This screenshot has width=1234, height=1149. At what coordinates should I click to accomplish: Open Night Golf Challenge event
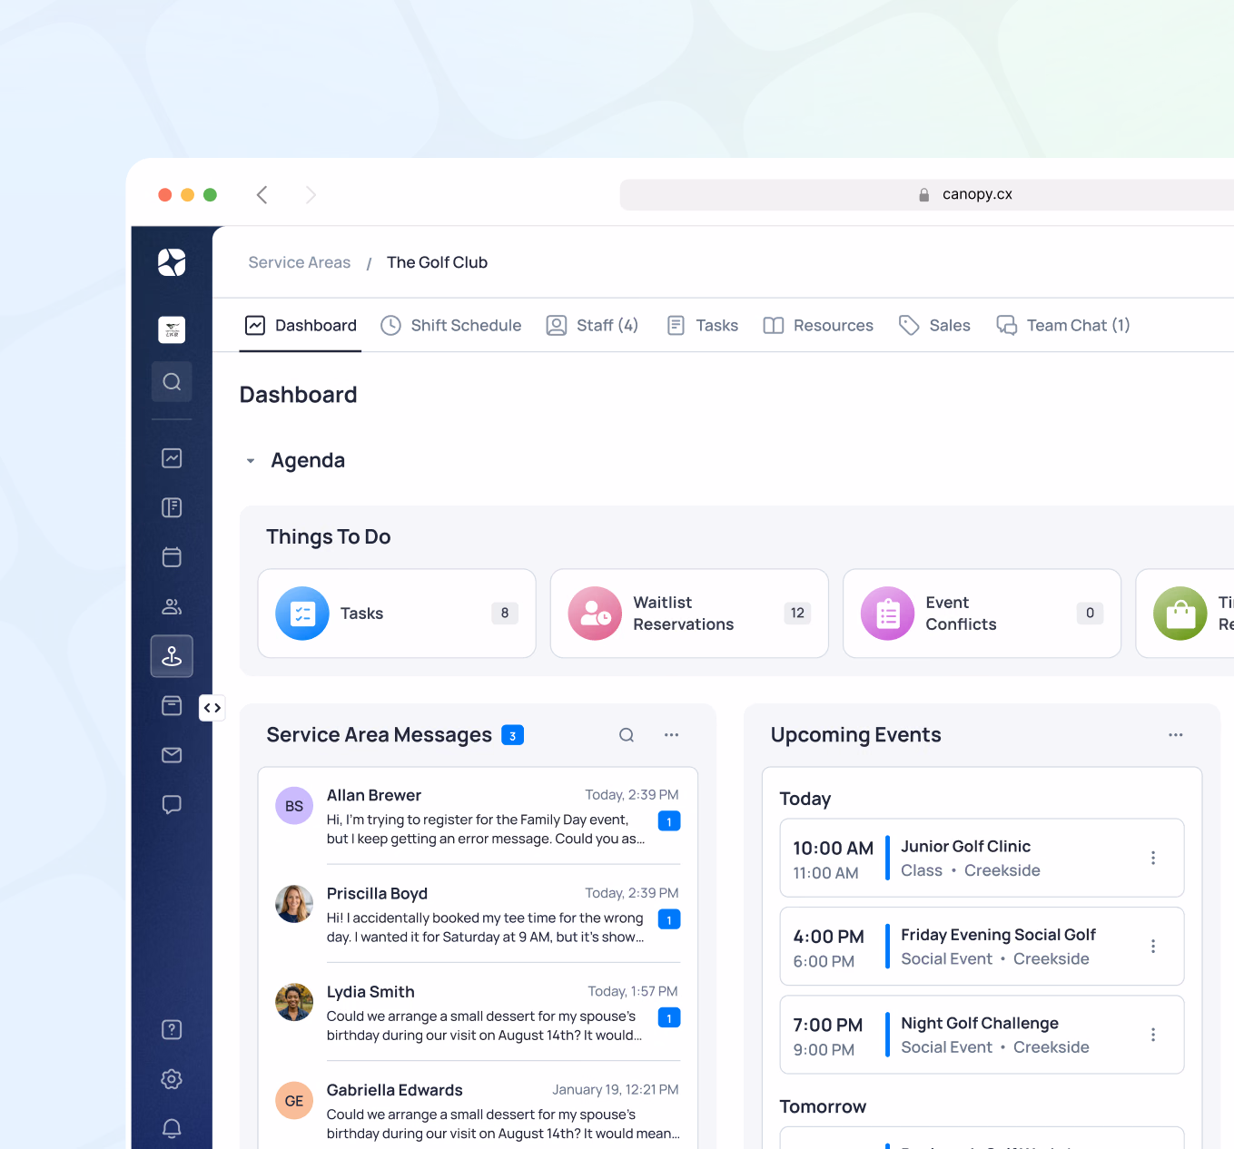coord(982,1035)
